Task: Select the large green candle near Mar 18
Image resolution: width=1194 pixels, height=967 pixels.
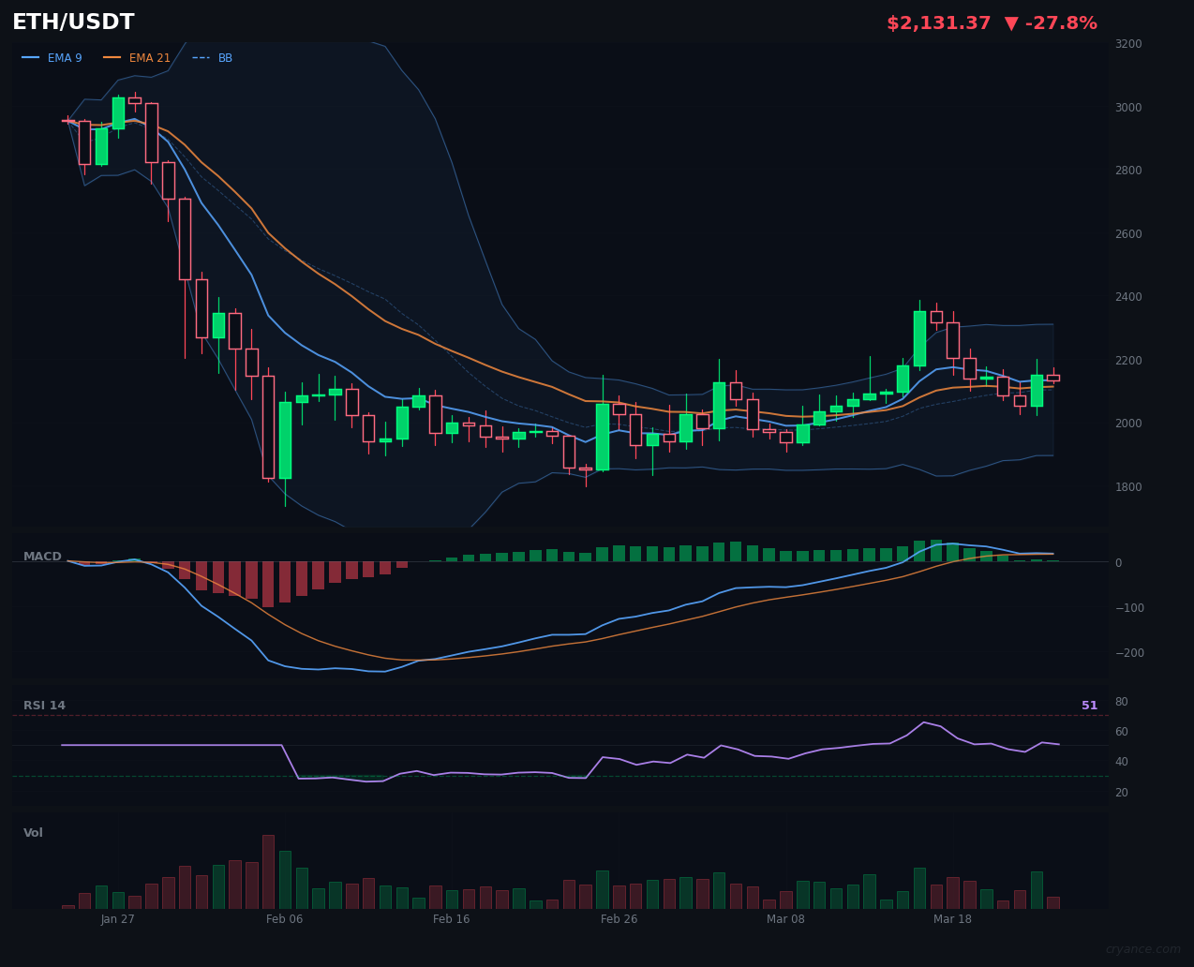Action: (x=920, y=337)
